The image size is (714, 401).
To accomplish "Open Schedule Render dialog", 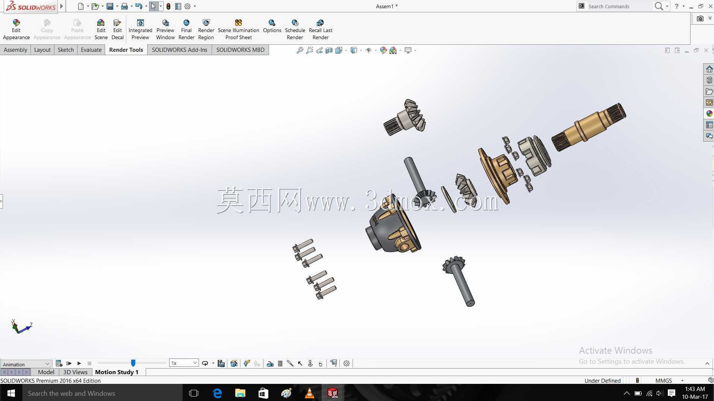I will pos(295,29).
